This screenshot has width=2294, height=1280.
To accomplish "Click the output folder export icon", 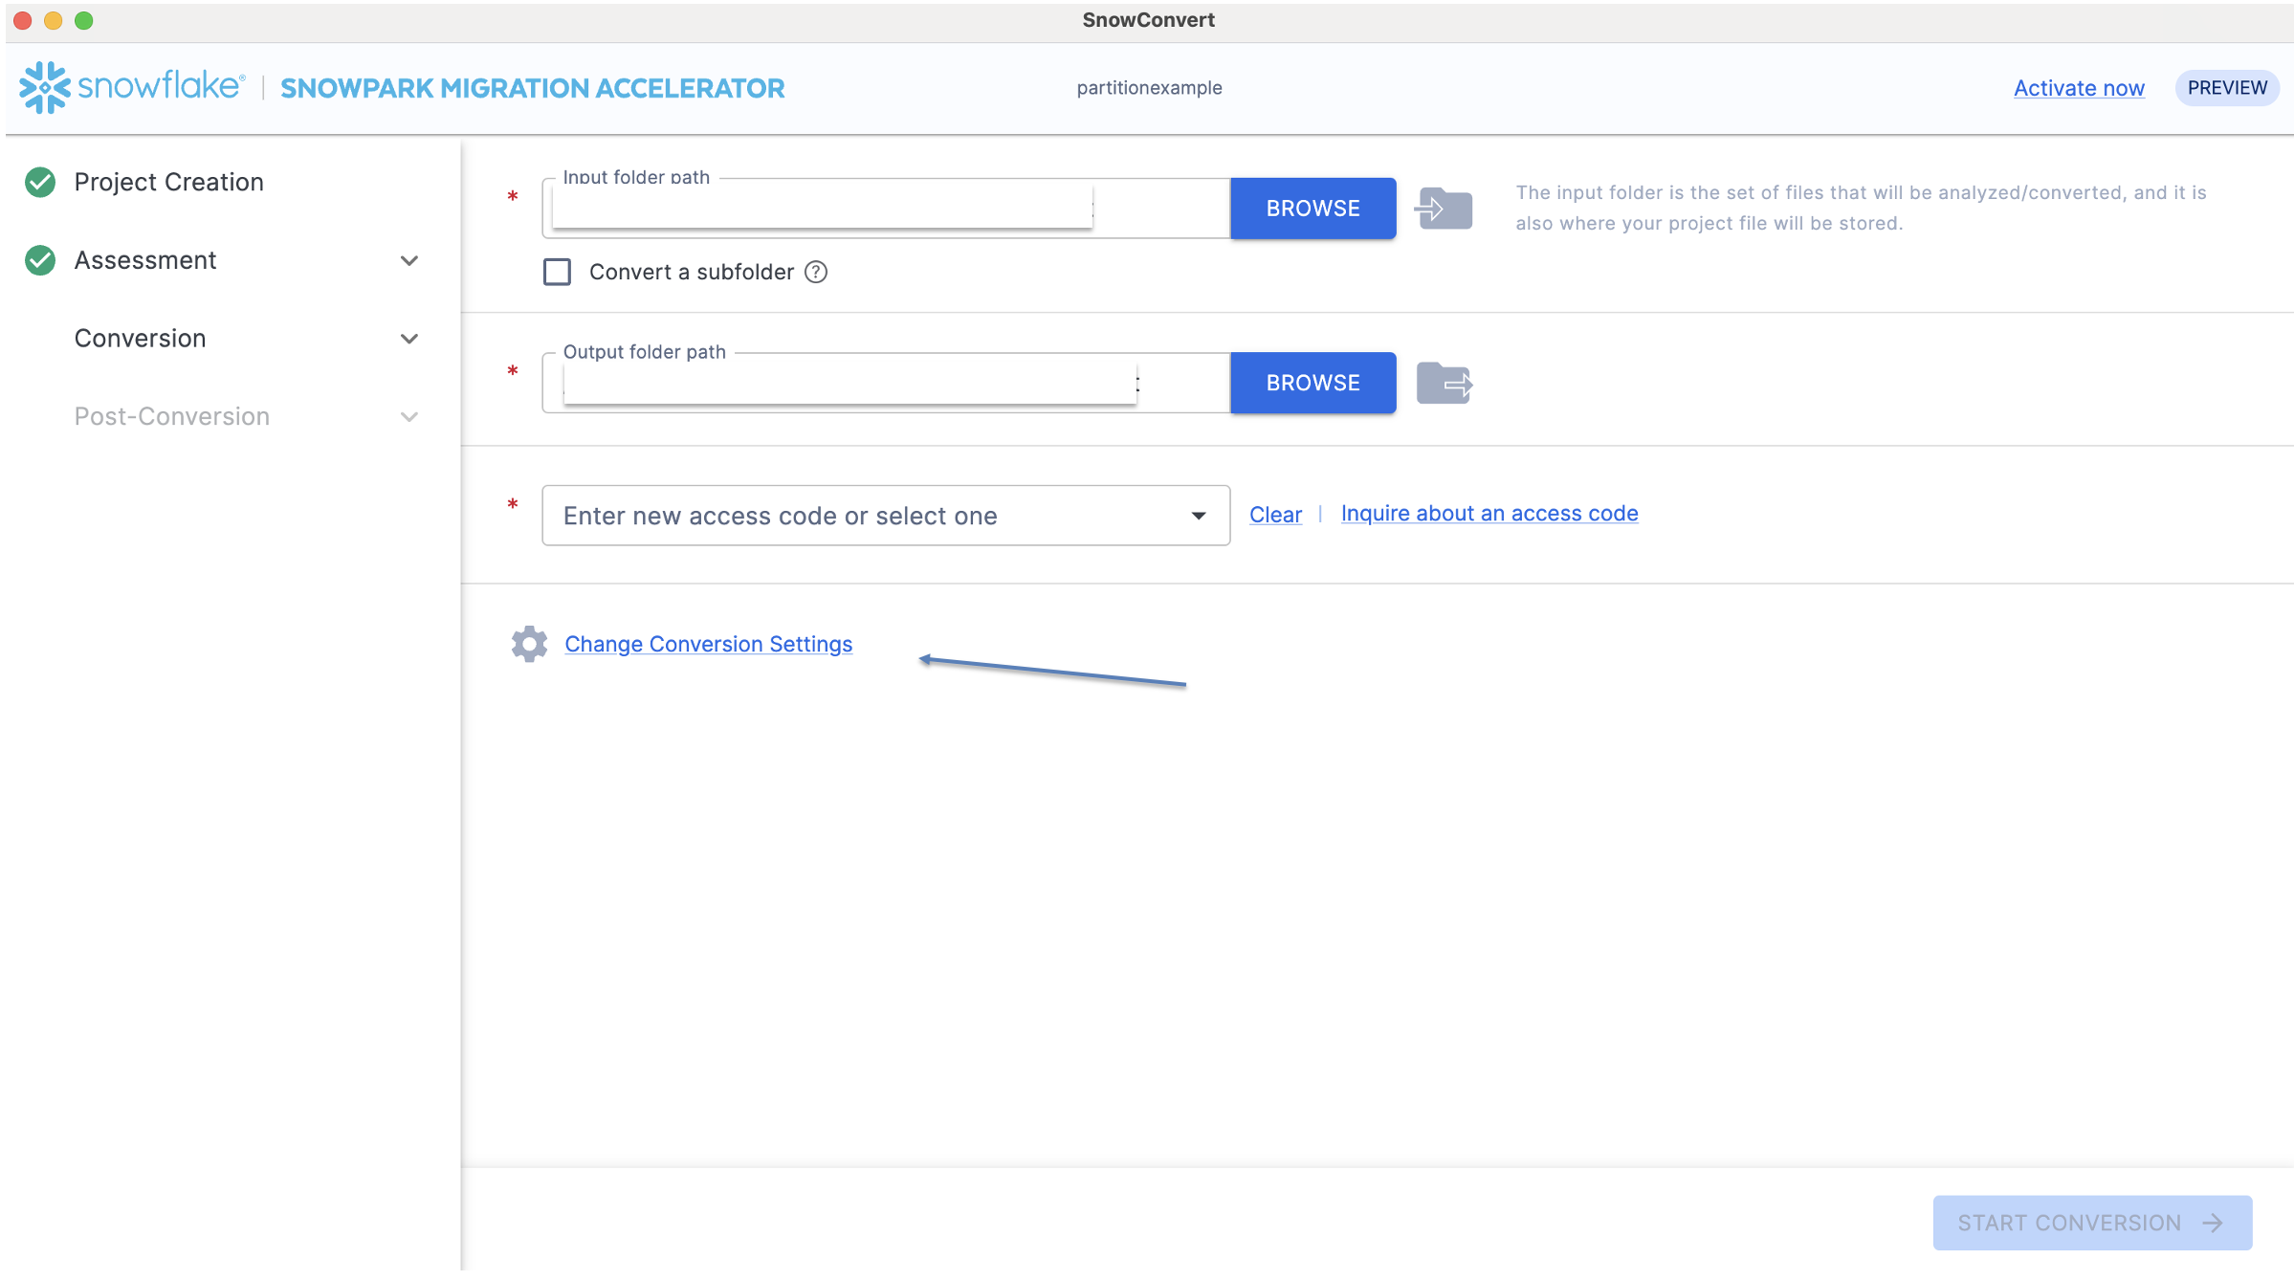I will [1443, 383].
